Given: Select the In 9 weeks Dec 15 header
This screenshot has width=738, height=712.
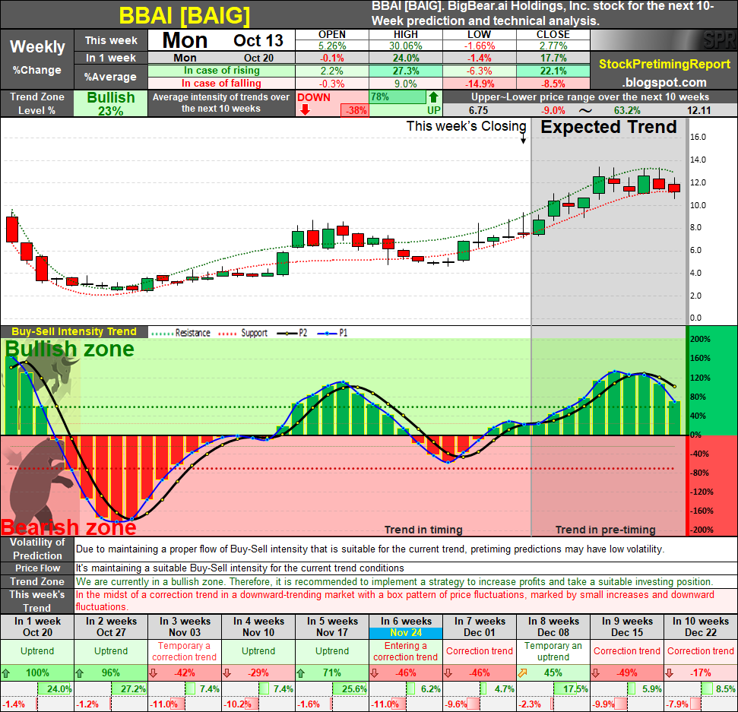Looking at the screenshot, I should pos(627,627).
